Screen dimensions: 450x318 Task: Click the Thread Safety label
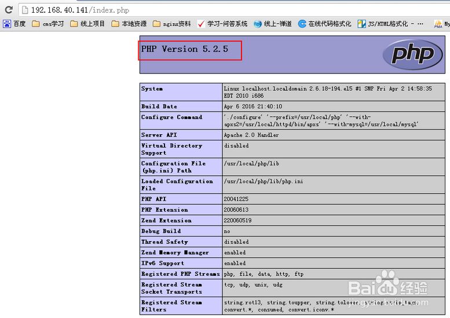click(x=164, y=242)
